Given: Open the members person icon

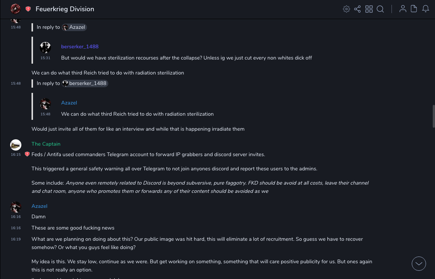Looking at the screenshot, I should [x=403, y=9].
